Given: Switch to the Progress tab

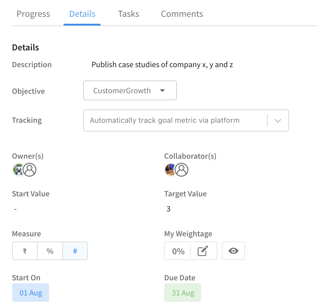Looking at the screenshot, I should (x=33, y=14).
